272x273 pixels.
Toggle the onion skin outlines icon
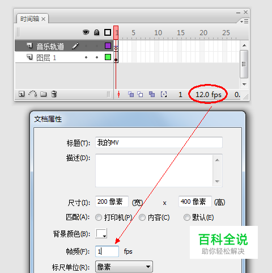coord(140,94)
